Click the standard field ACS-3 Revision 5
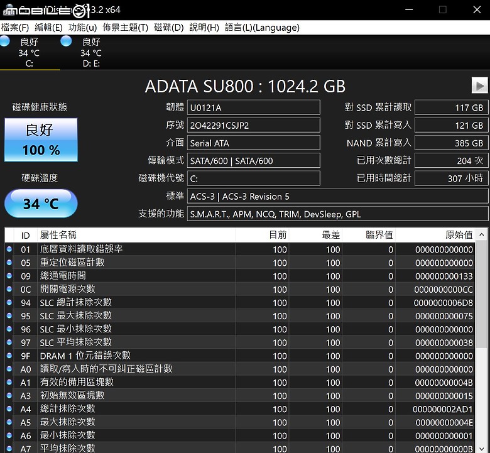Viewport: 490px width, 453px height. coord(337,196)
